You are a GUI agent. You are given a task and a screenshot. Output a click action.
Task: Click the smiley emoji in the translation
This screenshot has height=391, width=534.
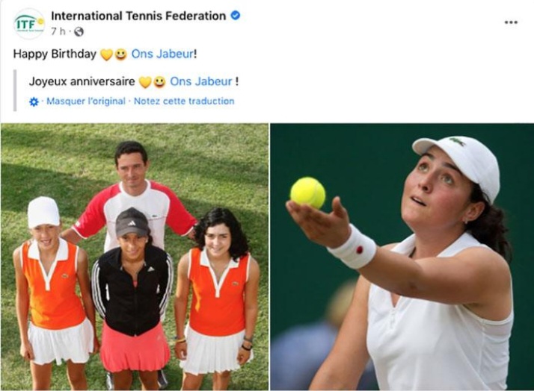pyautogui.click(x=159, y=82)
